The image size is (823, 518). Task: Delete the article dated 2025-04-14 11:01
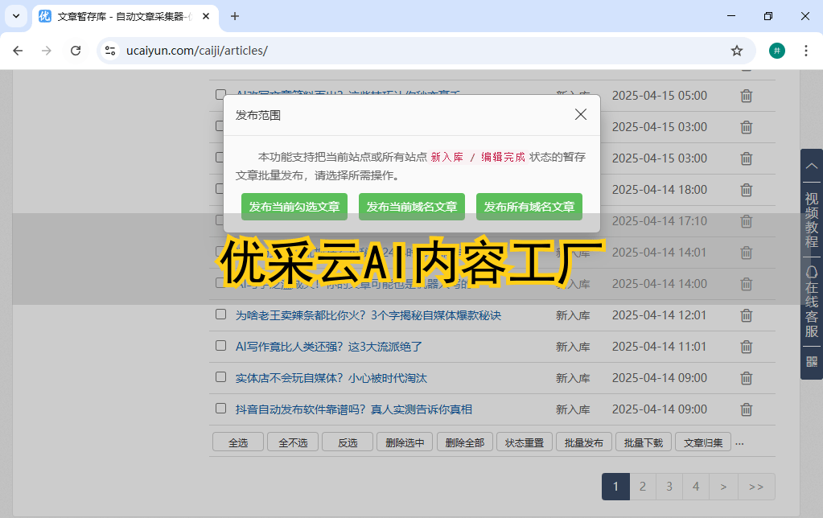(x=746, y=347)
